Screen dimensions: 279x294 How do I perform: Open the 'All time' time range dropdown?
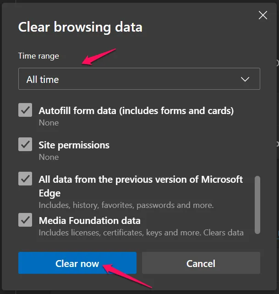click(x=139, y=79)
